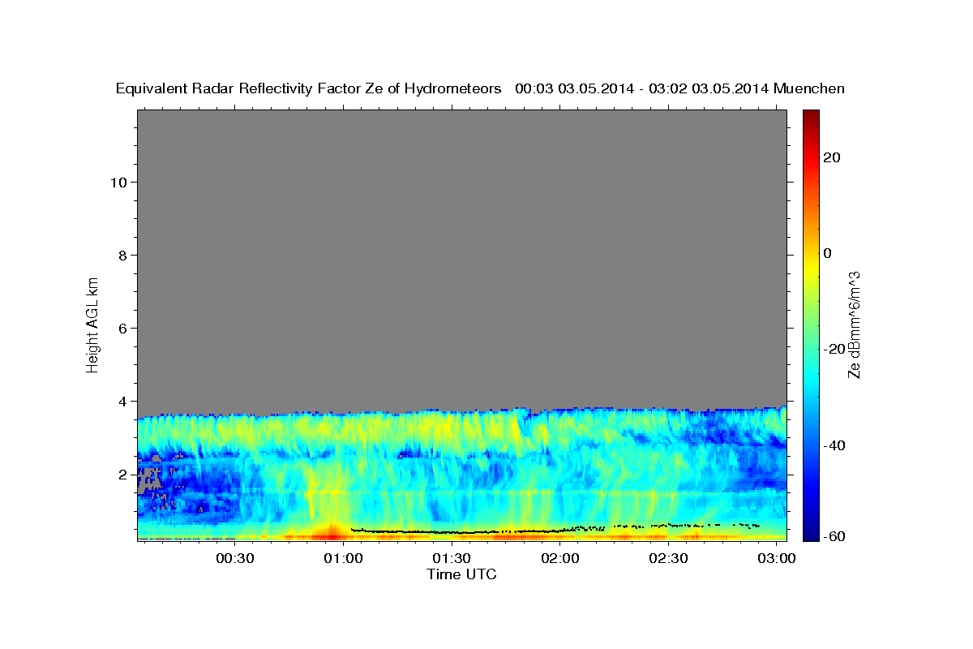Click the colorbar tick label -60
This screenshot has height=649, width=973.
coord(834,535)
